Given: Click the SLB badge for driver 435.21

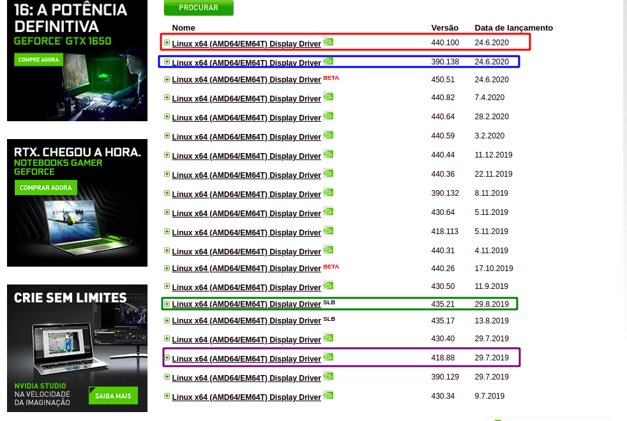Looking at the screenshot, I should click(x=329, y=302).
